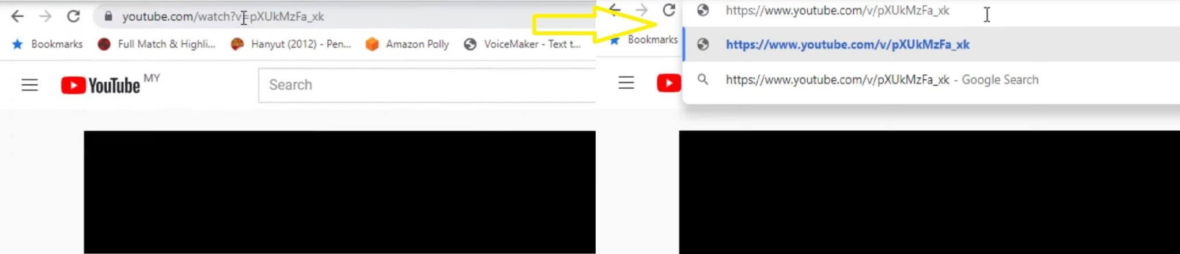The height and width of the screenshot is (254, 1180).
Task: Open the hamburger menu in the right browser
Action: (626, 83)
